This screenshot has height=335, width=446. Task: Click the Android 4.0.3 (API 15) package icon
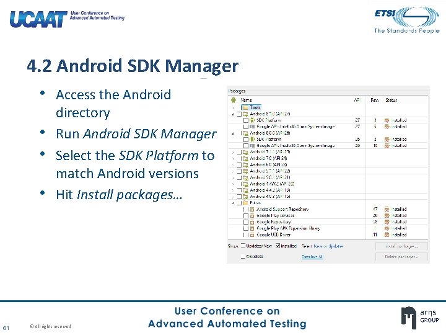click(x=245, y=197)
